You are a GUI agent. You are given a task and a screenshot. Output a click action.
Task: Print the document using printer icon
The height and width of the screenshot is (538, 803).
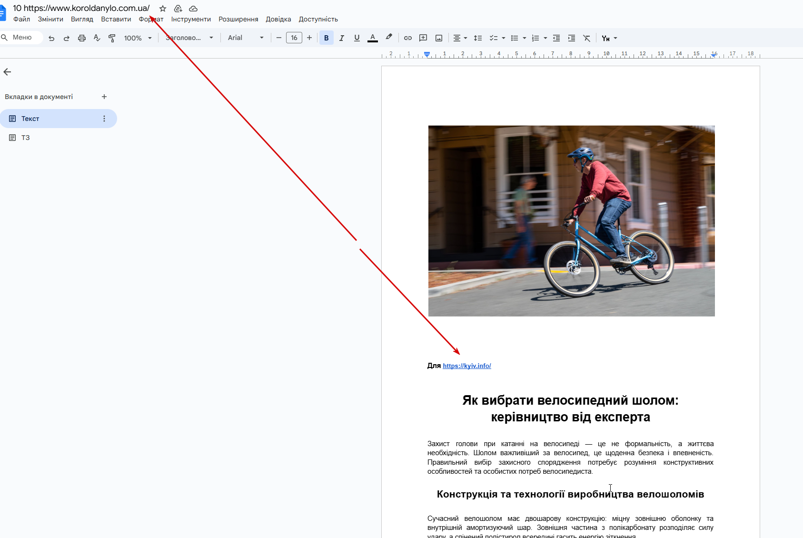(x=82, y=38)
